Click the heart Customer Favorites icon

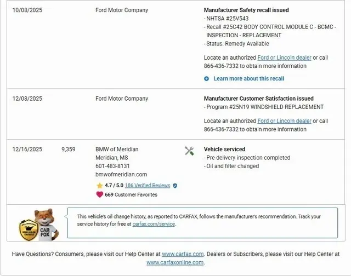pyautogui.click(x=99, y=194)
